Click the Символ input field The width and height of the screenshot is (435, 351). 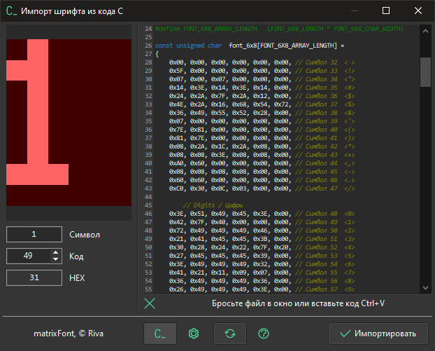click(x=34, y=235)
